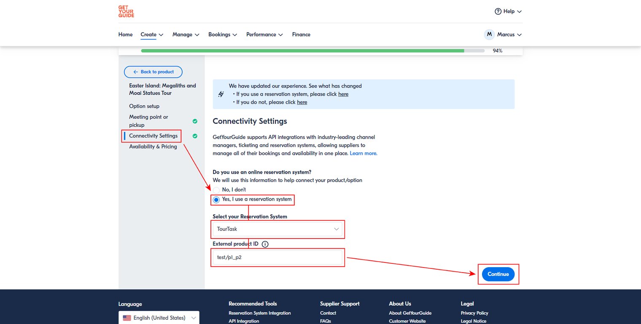Open the Bookings dropdown menu
Image resolution: width=641 pixels, height=324 pixels.
point(223,35)
